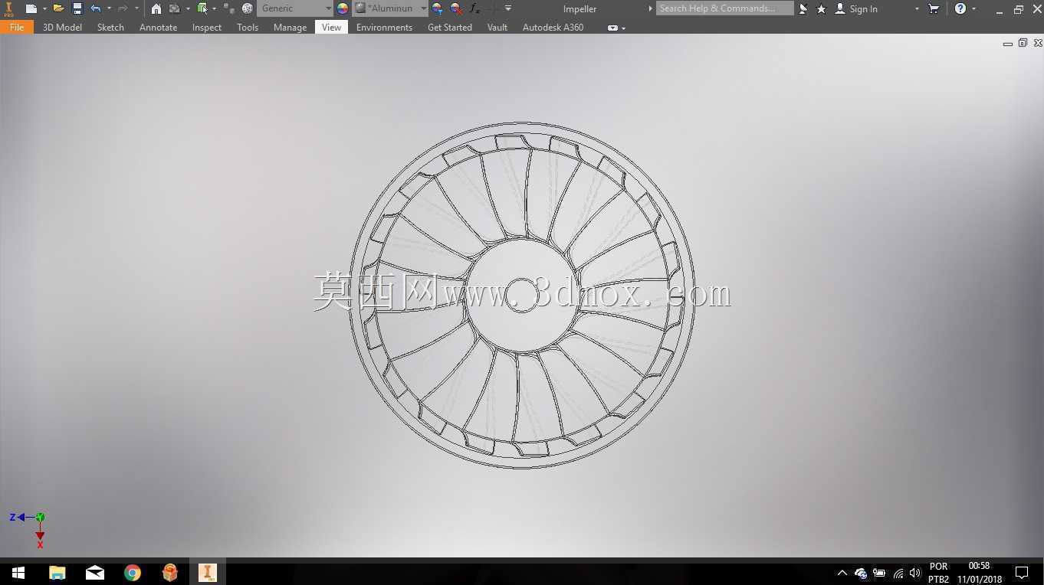This screenshot has height=585, width=1044.
Task: Expand the New file dropdown arrow
Action: (x=44, y=8)
